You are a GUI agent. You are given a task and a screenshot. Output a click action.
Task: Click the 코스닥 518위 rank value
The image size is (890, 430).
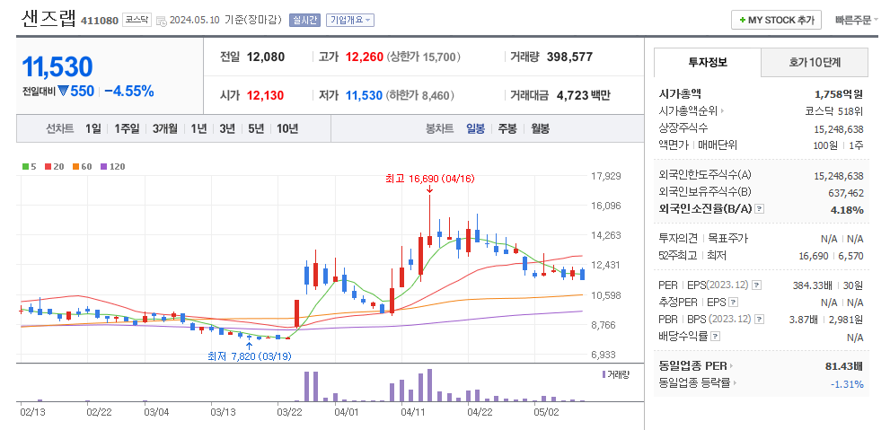coord(834,110)
